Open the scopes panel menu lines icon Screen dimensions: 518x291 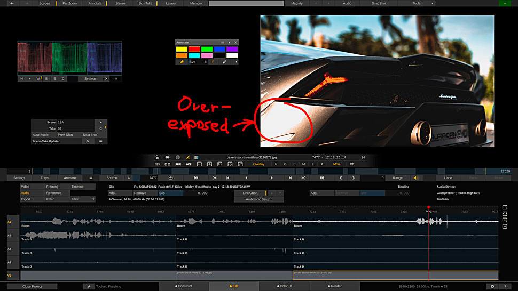(116, 79)
